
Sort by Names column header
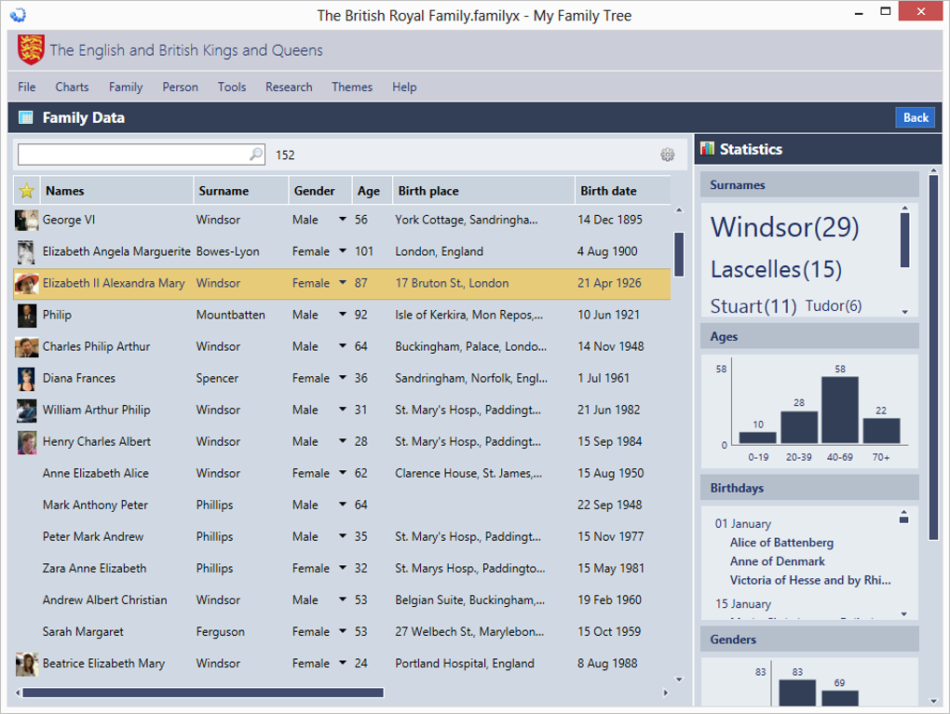[x=116, y=191]
